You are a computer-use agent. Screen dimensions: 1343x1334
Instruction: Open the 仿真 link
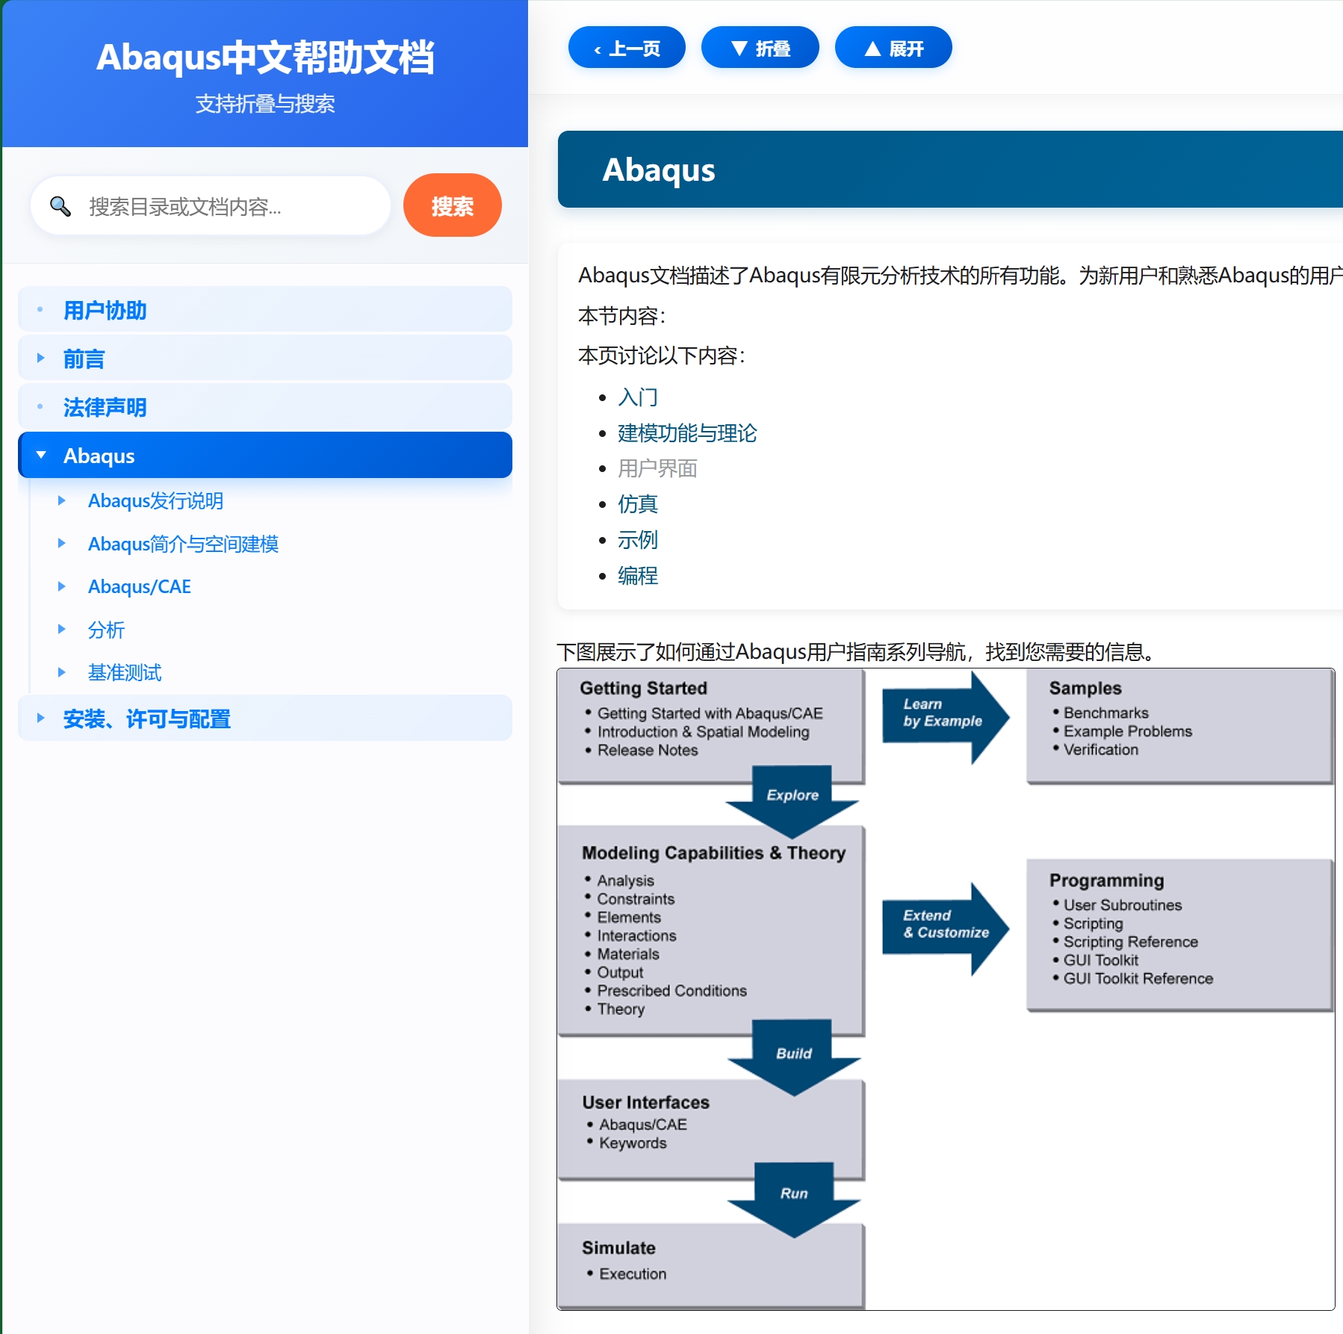coord(637,504)
